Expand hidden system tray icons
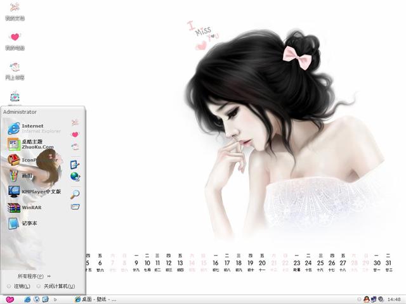Screen dimensions: 406x304 click(x=359, y=300)
